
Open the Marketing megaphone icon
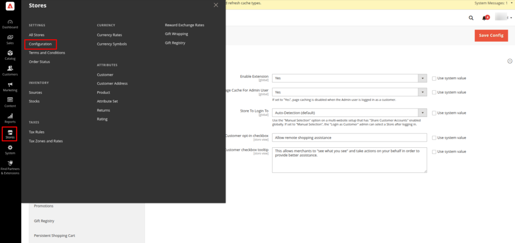point(10,86)
